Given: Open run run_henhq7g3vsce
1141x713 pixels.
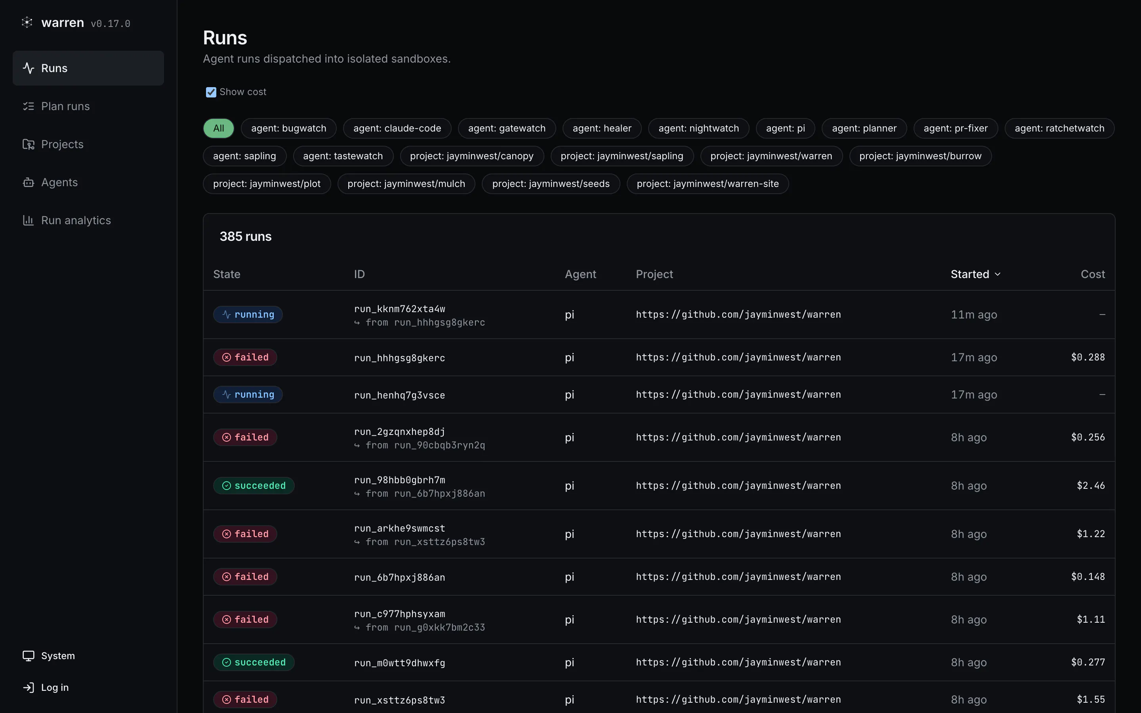Looking at the screenshot, I should tap(400, 395).
